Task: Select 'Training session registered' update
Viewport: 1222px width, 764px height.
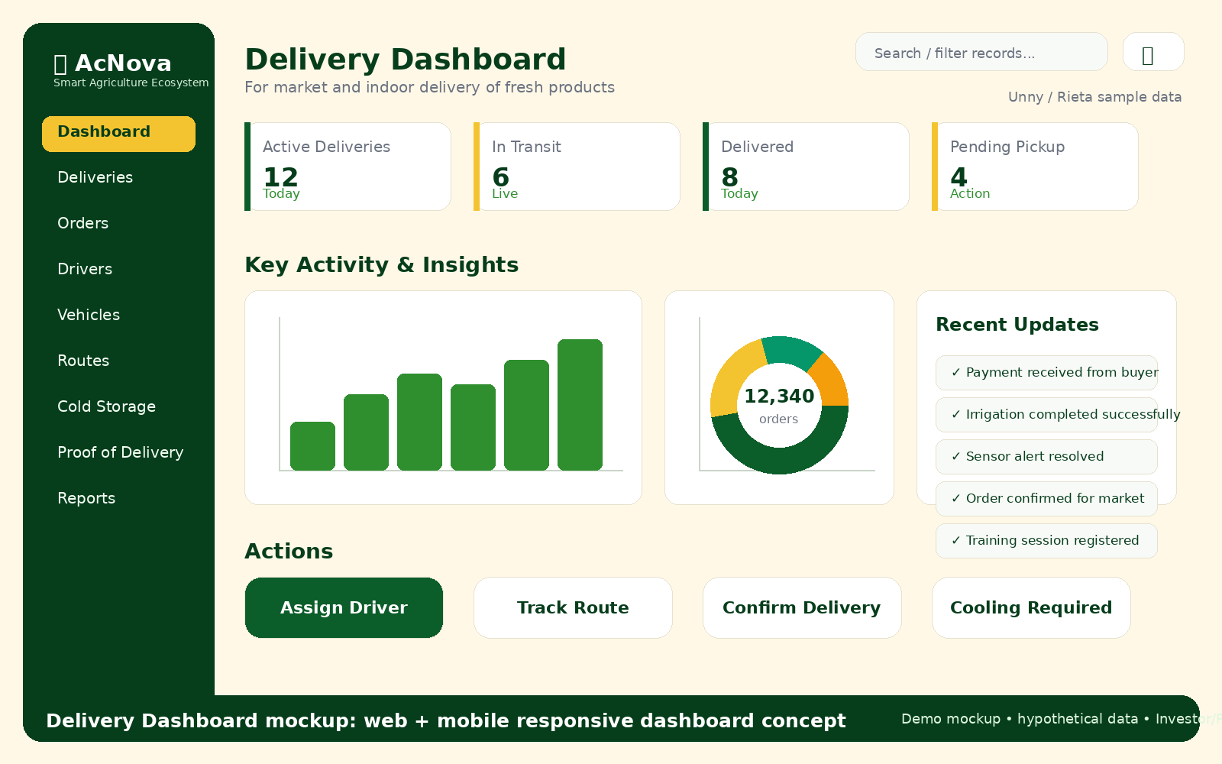Action: (1046, 541)
